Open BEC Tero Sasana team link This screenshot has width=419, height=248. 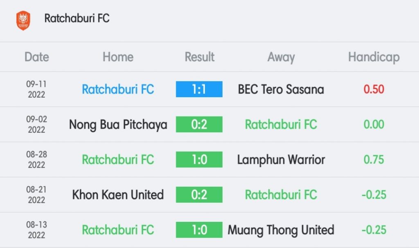(x=281, y=89)
